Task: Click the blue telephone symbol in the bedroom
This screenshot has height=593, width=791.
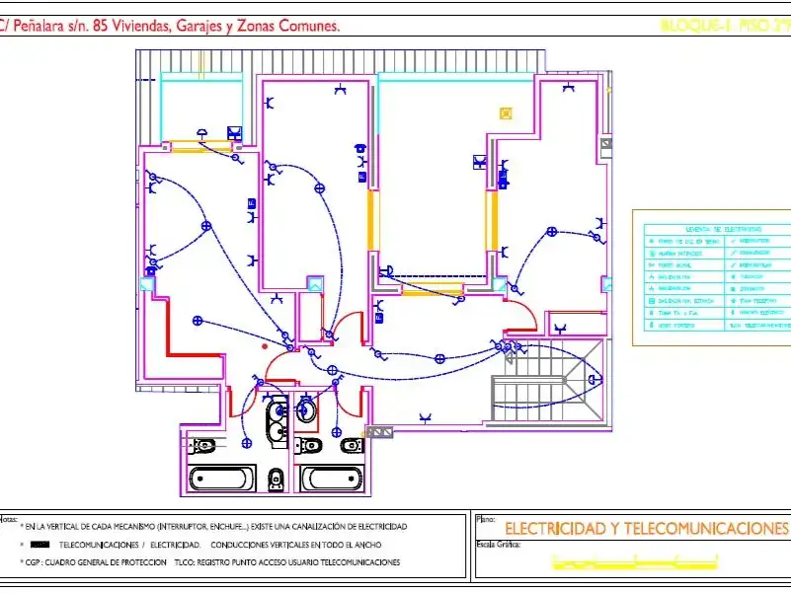Action: (360, 148)
